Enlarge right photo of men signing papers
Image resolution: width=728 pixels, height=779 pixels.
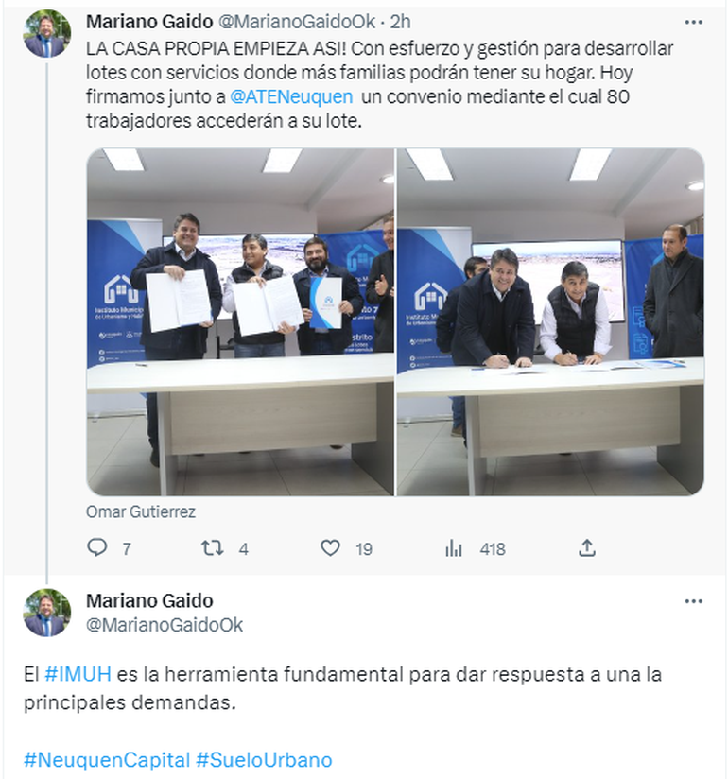pos(550,322)
